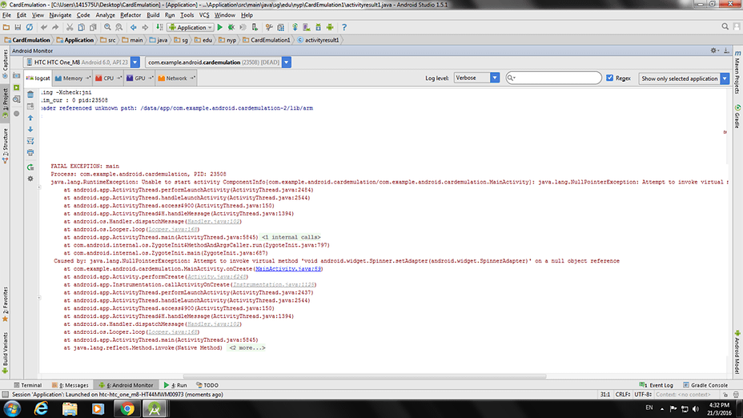743x418 pixels.
Task: Open MainActivity.java:59 stack trace link
Action: coord(288,269)
